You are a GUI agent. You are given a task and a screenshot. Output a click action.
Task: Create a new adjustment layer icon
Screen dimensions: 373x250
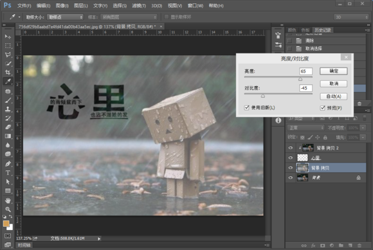[332, 246]
